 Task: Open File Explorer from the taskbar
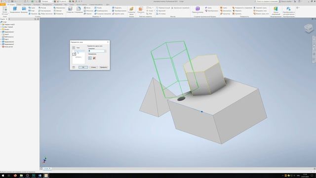point(21,176)
